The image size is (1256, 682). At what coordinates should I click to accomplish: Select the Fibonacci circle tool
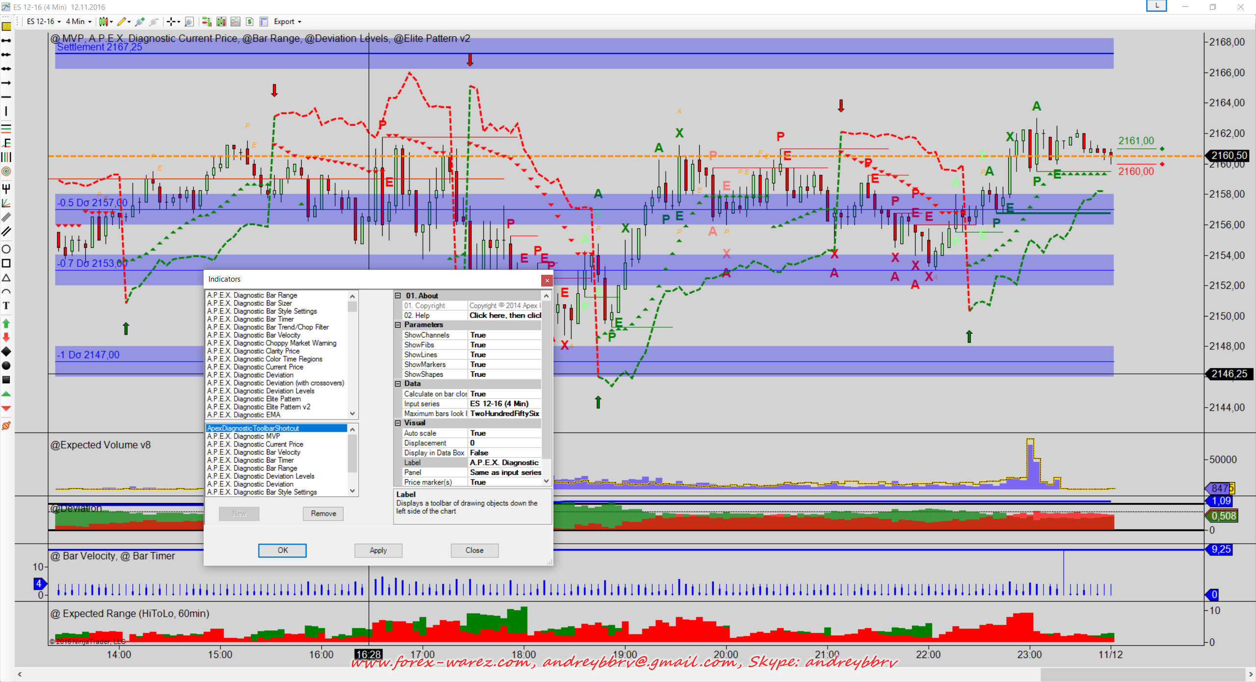(x=6, y=171)
